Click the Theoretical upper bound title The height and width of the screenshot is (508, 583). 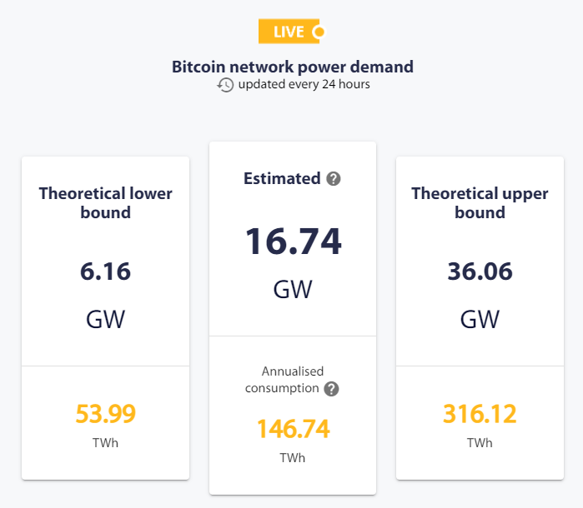(x=480, y=202)
